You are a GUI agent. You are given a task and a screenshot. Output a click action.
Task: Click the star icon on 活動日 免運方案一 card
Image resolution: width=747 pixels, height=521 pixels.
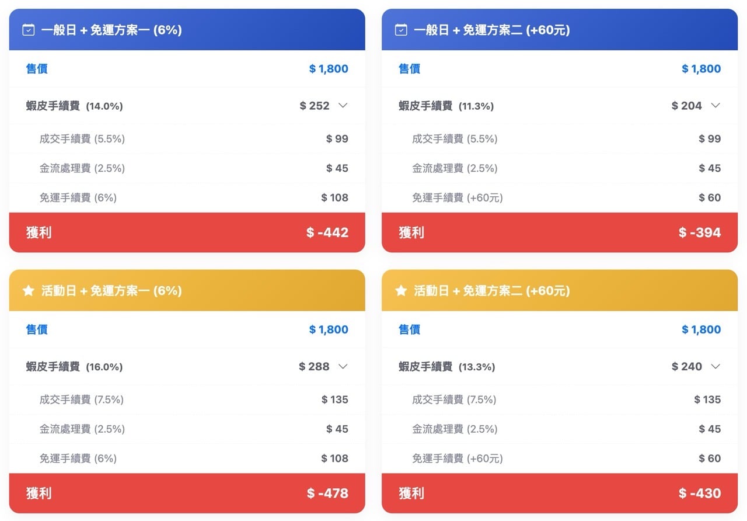[x=27, y=290]
